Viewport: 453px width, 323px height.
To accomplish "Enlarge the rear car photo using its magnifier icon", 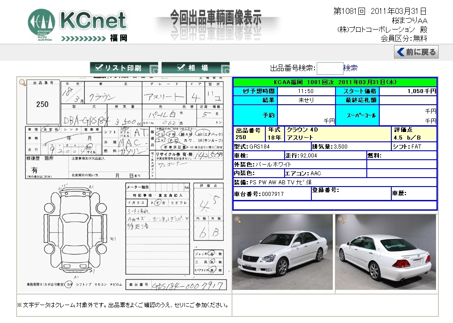I will tap(341, 220).
